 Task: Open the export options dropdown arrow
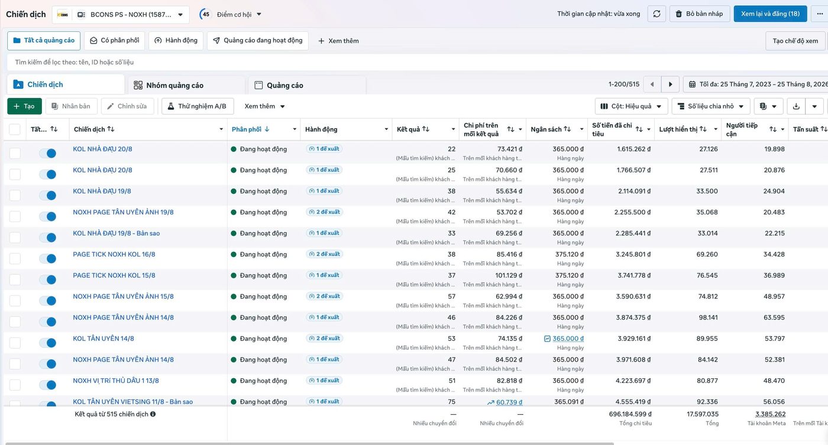(814, 106)
